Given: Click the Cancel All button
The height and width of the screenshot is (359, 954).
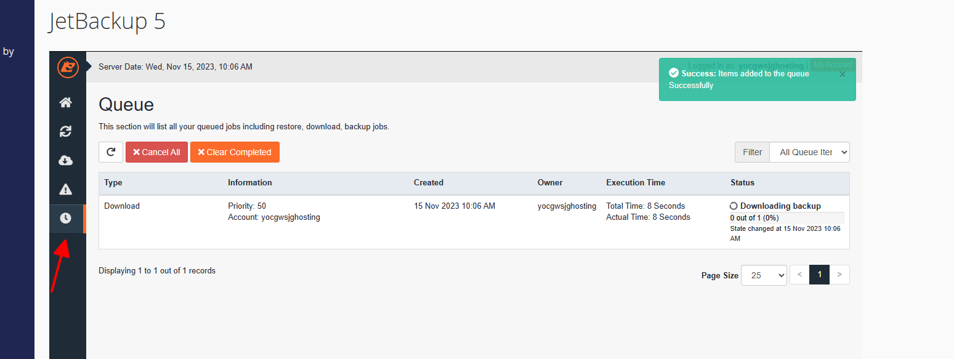Looking at the screenshot, I should pyautogui.click(x=156, y=152).
